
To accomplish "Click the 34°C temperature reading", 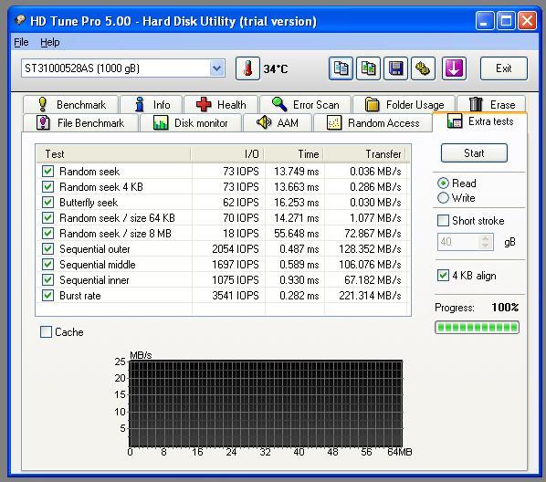I will click(x=276, y=69).
